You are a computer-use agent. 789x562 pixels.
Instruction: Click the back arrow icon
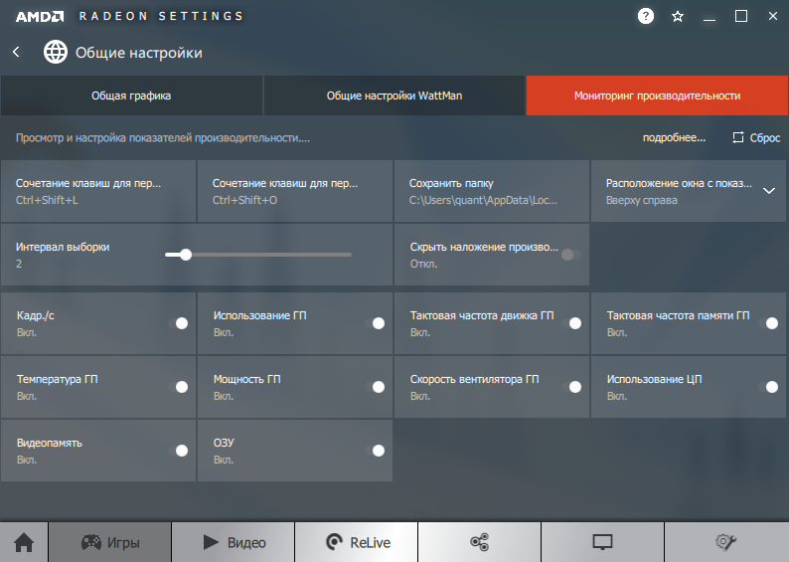[x=16, y=52]
